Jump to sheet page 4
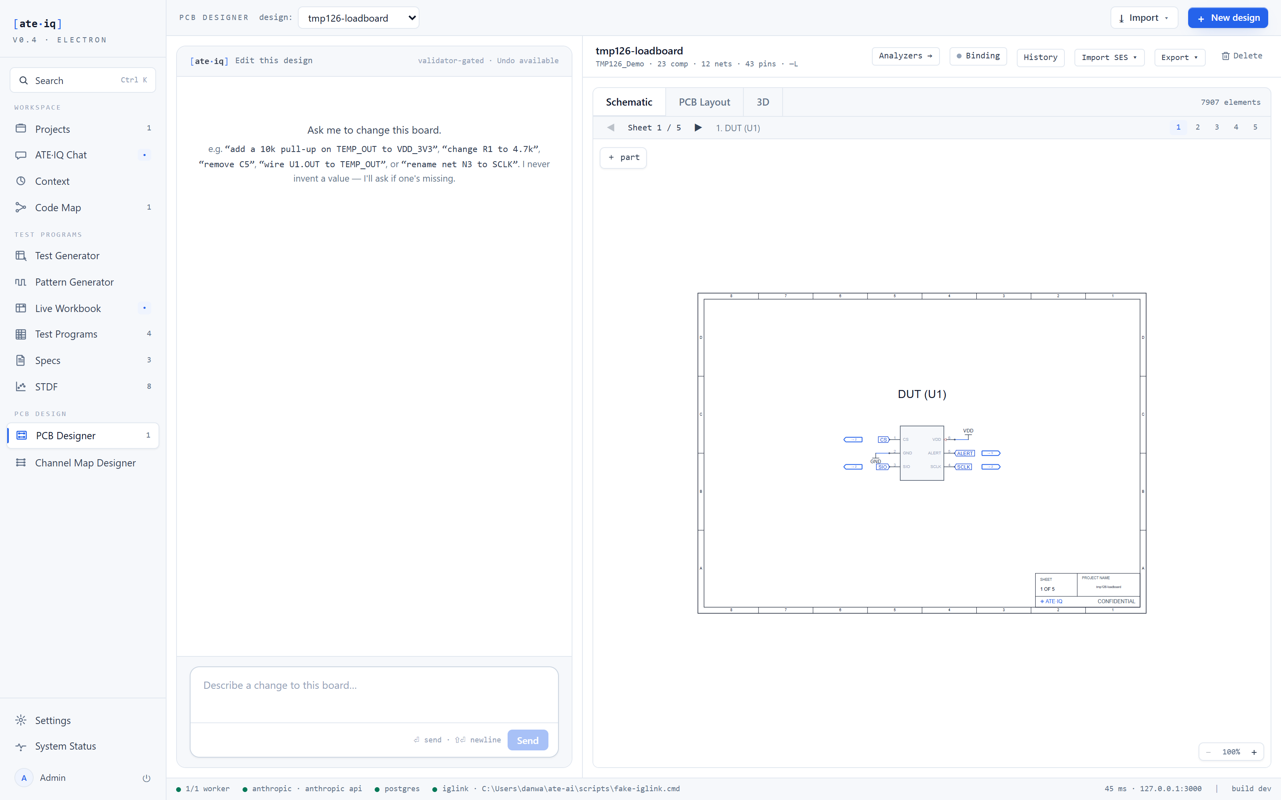 click(x=1236, y=127)
